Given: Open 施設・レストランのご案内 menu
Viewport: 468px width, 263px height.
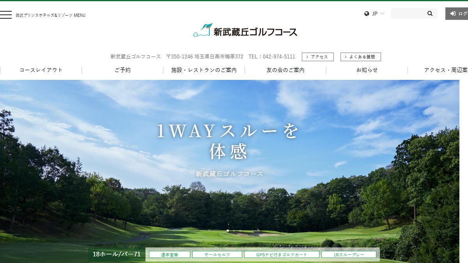Looking at the screenshot, I should pyautogui.click(x=204, y=70).
